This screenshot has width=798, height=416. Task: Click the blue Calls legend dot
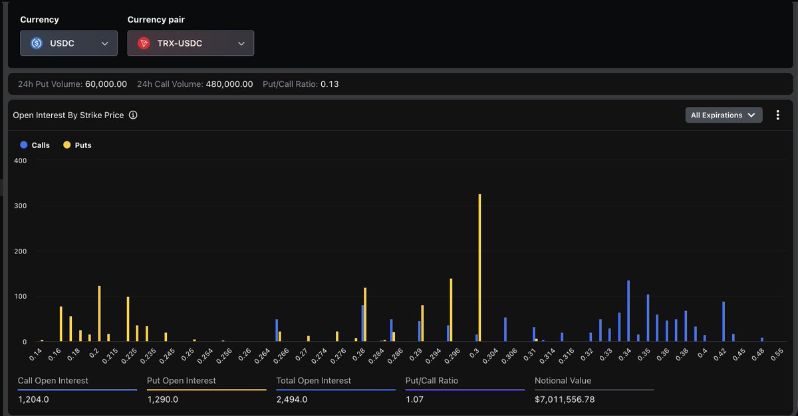pos(24,145)
